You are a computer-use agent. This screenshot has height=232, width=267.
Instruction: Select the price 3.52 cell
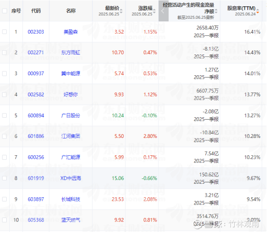tap(119, 32)
